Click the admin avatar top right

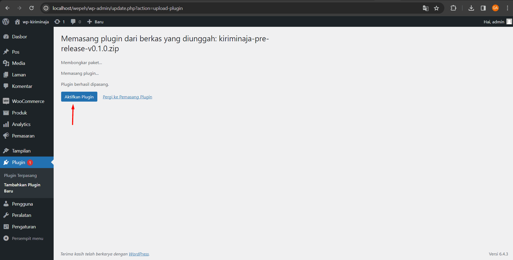509,21
